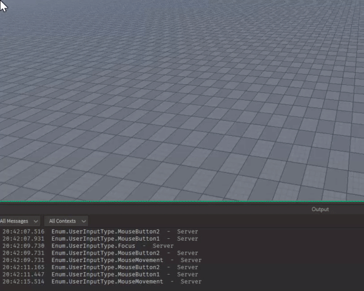Open the All Messages filter dropdown
This screenshot has height=291, width=364.
pyautogui.click(x=19, y=221)
